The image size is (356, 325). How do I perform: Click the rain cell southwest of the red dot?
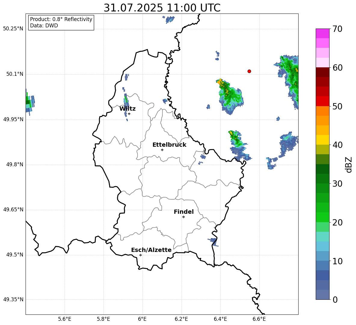click(x=230, y=97)
